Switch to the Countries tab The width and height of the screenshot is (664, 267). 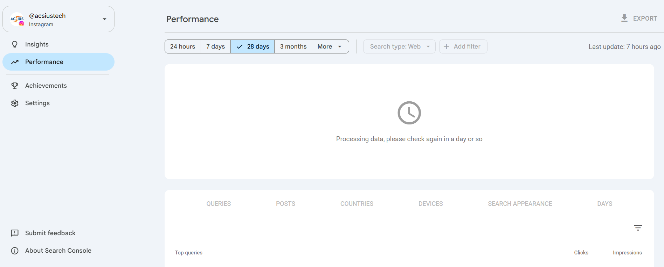tap(357, 204)
